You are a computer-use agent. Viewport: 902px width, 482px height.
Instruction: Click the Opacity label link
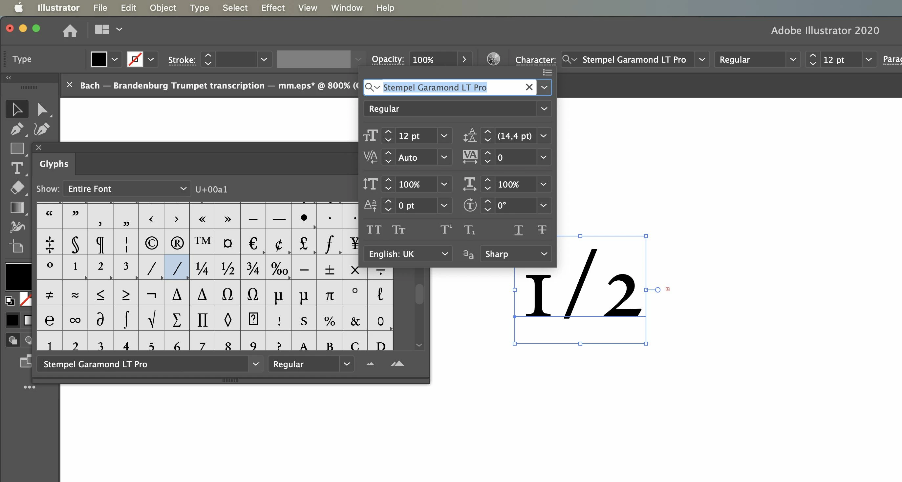coord(388,59)
